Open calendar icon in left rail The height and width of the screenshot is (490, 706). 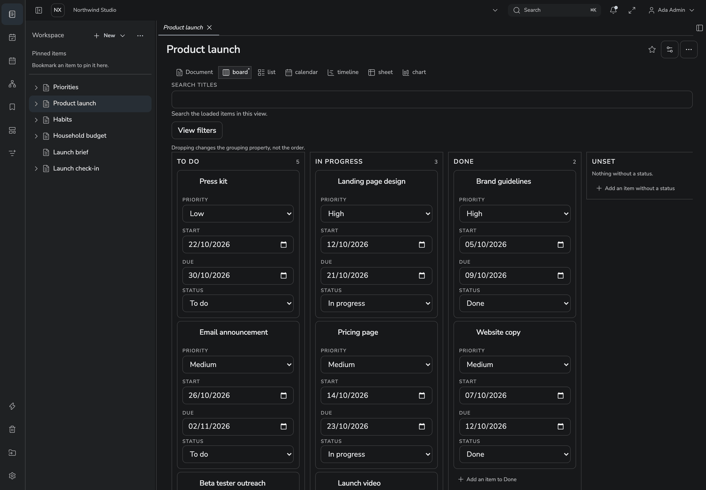[12, 60]
